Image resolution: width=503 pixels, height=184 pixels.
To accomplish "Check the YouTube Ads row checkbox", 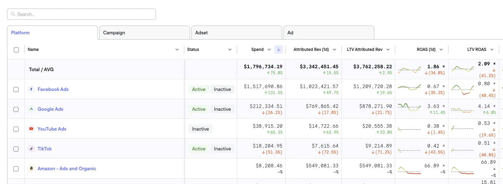I will tap(16, 129).
